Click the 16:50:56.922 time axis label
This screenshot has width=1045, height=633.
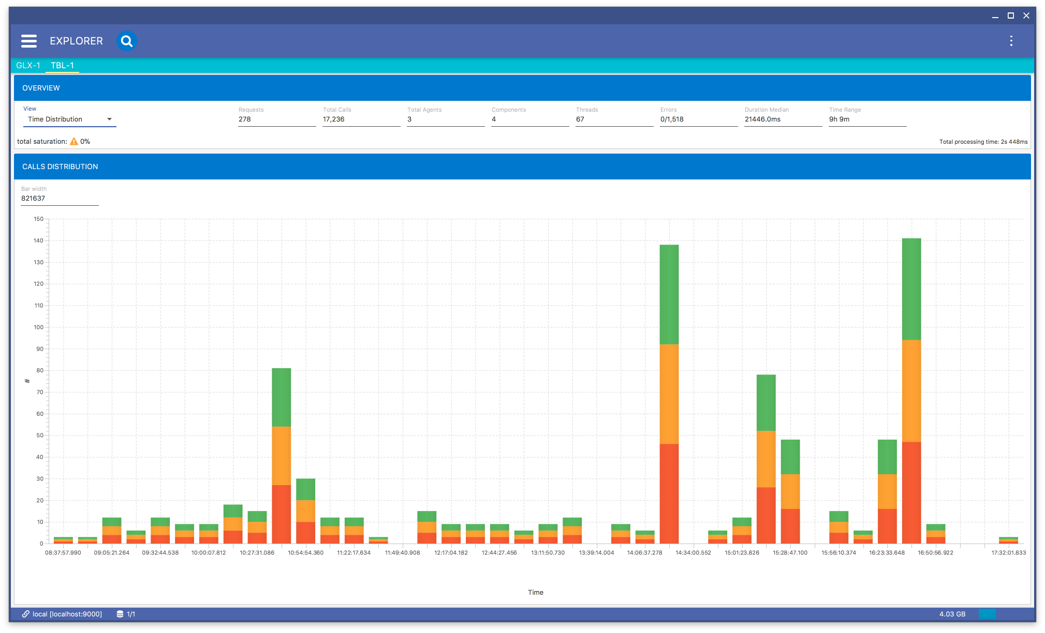[936, 553]
